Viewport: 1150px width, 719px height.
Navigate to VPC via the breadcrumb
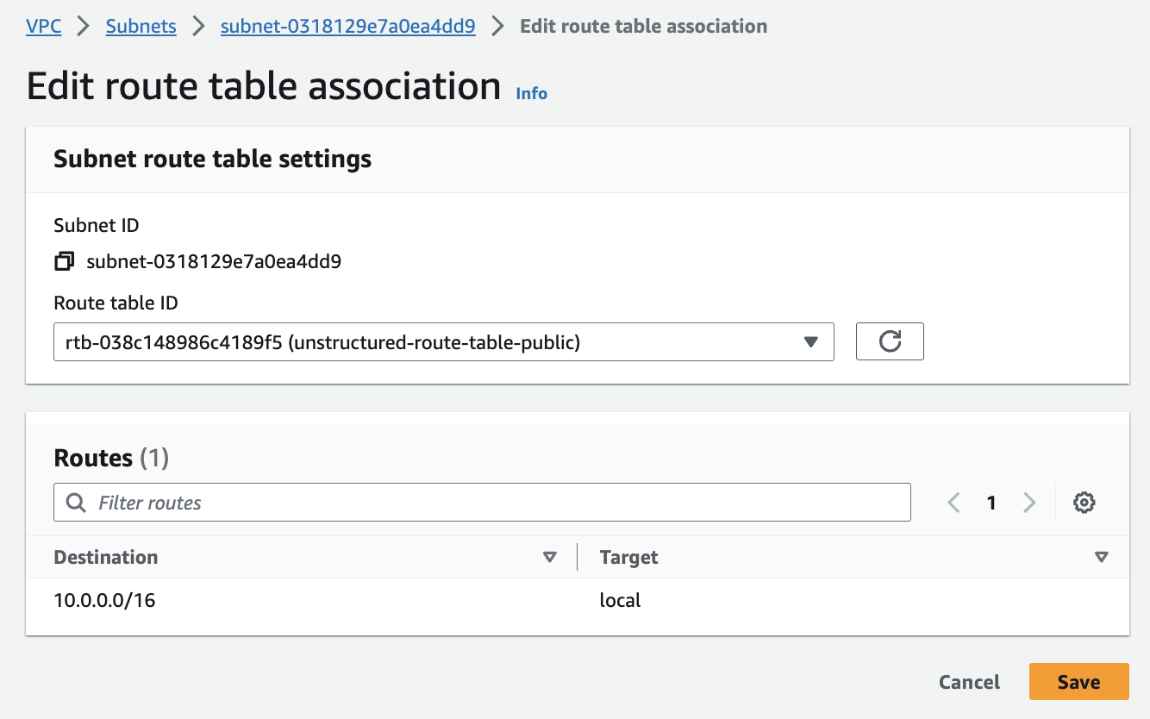pyautogui.click(x=43, y=26)
